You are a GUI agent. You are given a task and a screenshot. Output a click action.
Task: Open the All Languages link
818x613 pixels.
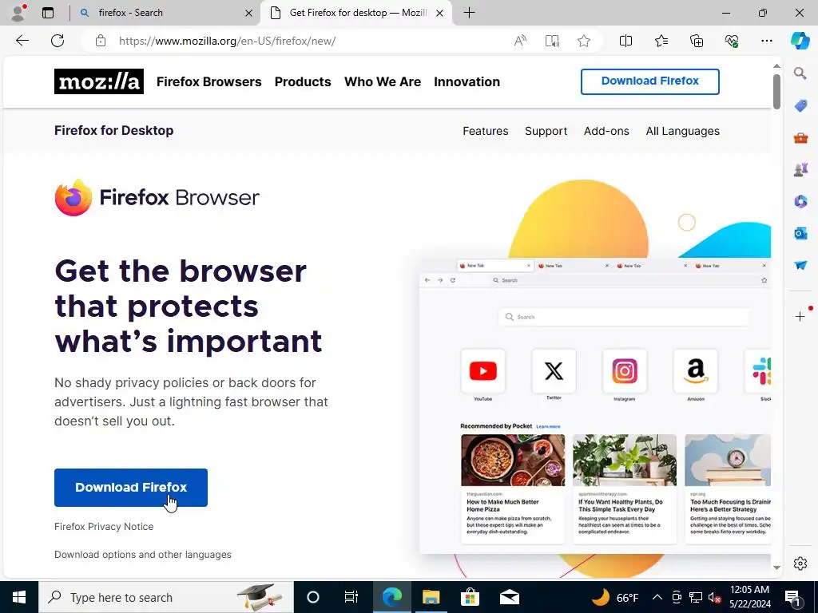pos(682,131)
